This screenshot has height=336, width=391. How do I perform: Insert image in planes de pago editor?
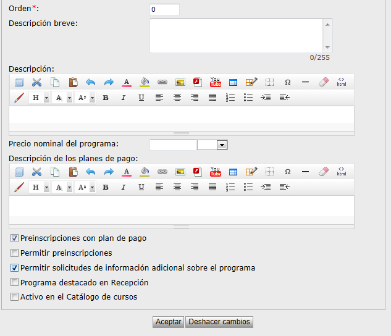coord(180,172)
